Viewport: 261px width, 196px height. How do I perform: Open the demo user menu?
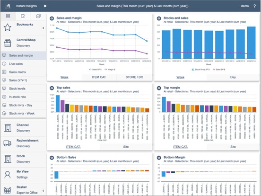click(x=245, y=6)
